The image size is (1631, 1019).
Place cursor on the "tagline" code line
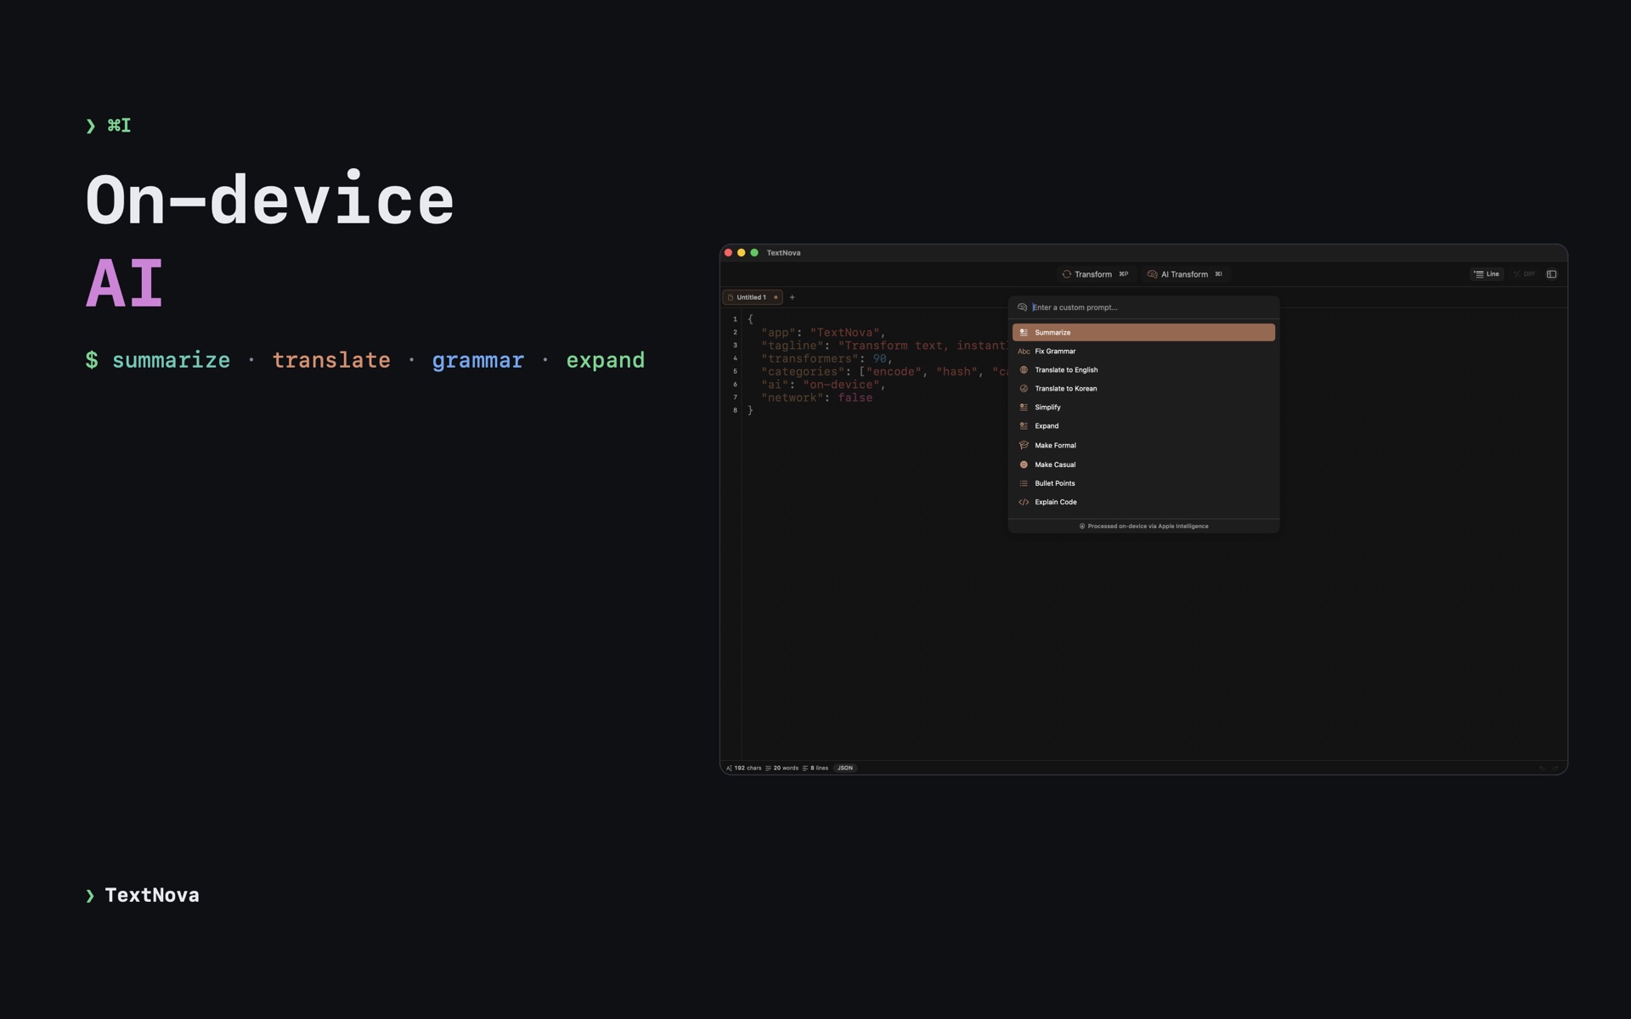coord(884,346)
